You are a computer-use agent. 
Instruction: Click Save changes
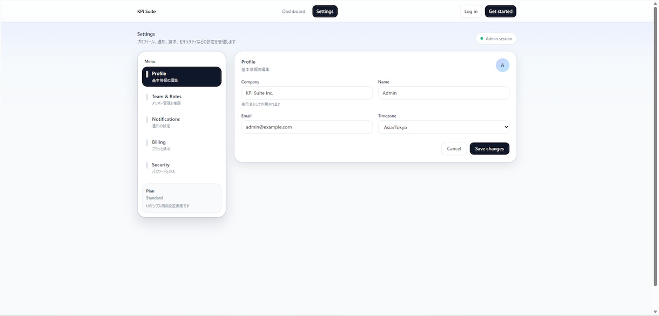click(x=489, y=148)
